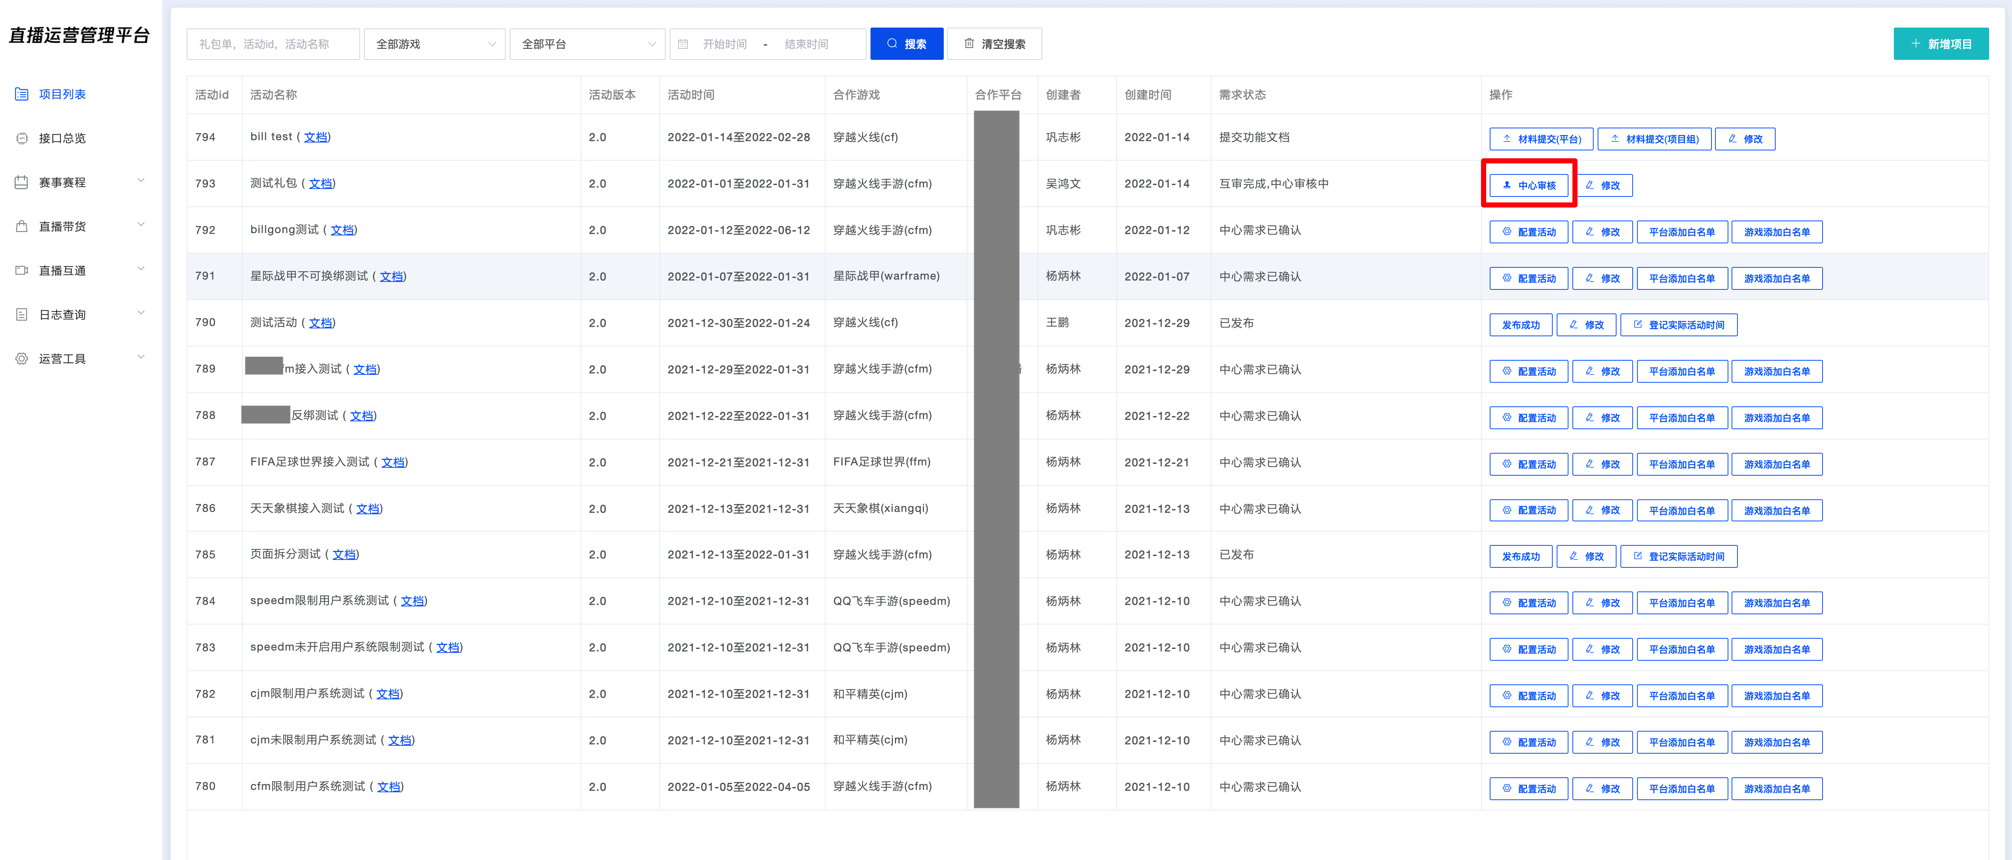Viewport: 2012px width, 860px height.
Task: Click the 日志查询 document icon
Action: click(22, 315)
